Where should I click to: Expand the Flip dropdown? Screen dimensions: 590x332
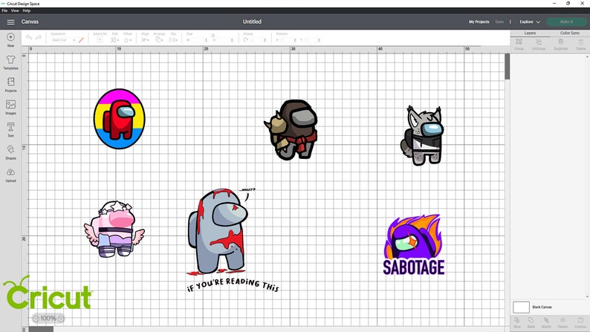click(173, 40)
